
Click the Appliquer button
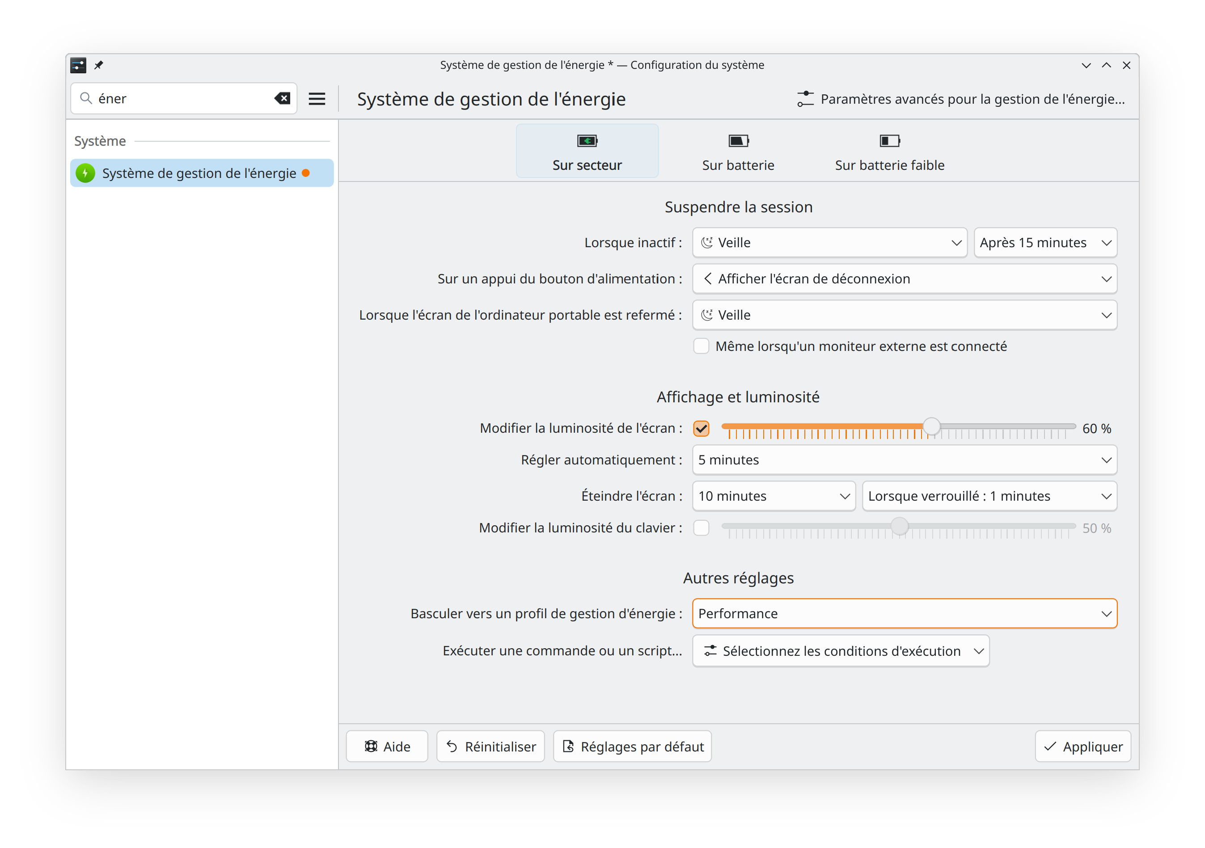(1083, 746)
